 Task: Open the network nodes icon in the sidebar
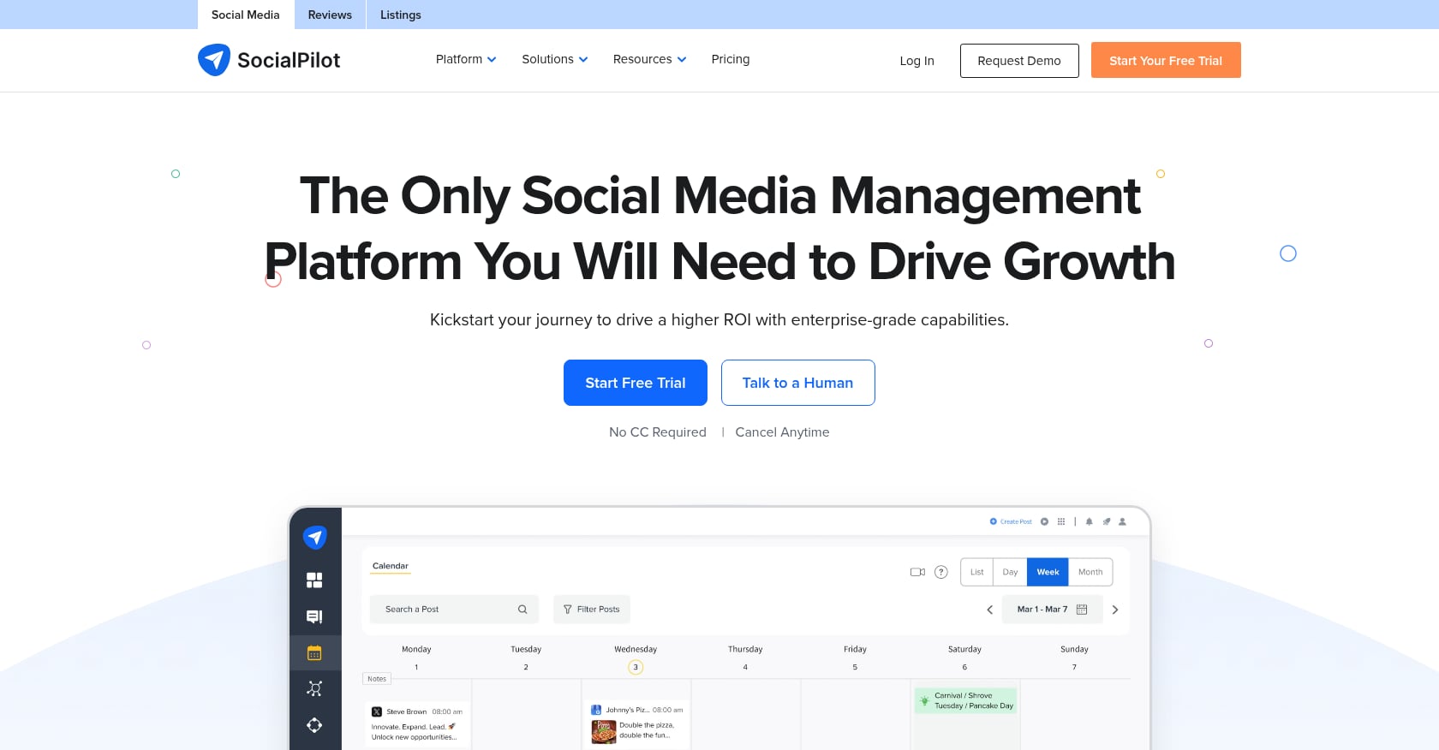[314, 688]
